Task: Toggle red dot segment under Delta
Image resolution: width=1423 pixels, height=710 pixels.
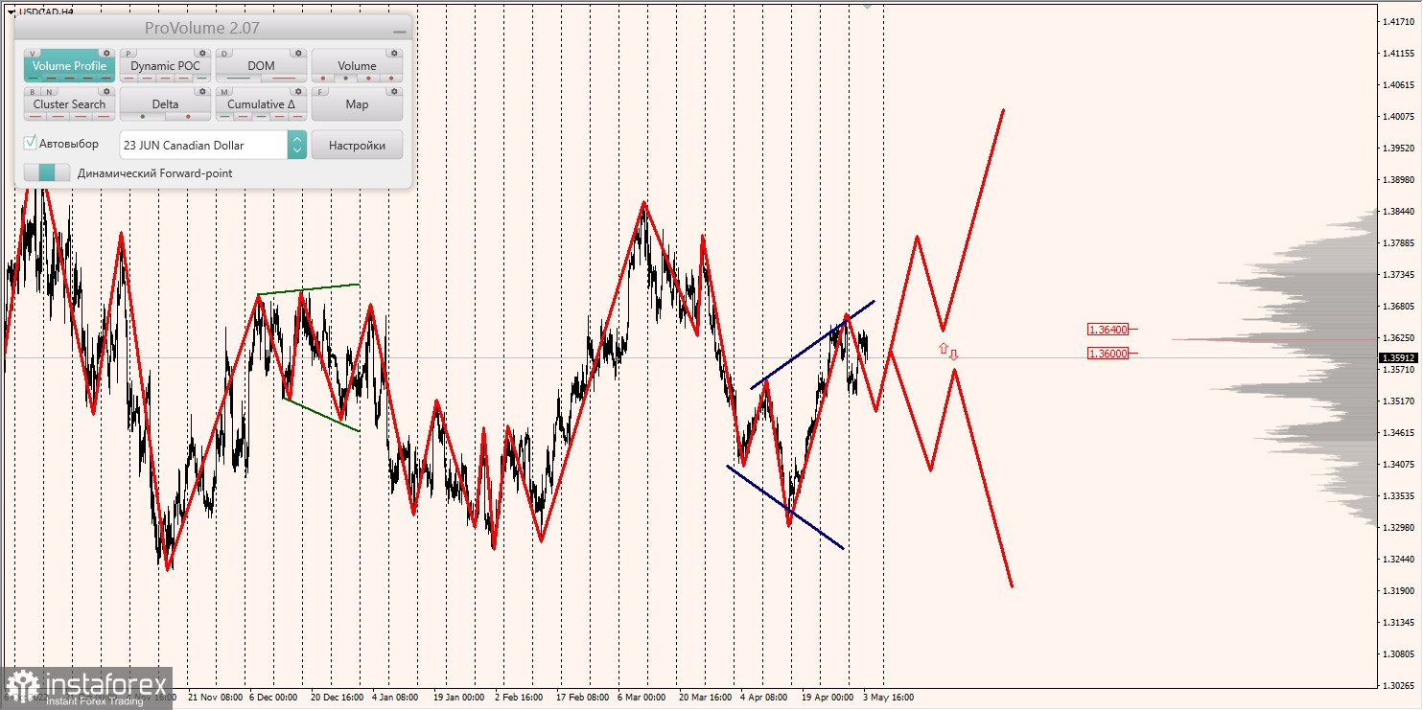Action: (188, 117)
